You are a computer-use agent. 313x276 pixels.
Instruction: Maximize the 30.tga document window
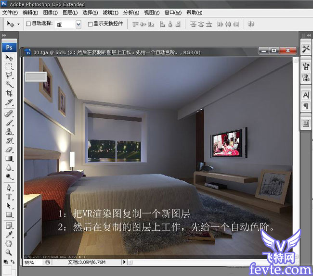(274, 50)
